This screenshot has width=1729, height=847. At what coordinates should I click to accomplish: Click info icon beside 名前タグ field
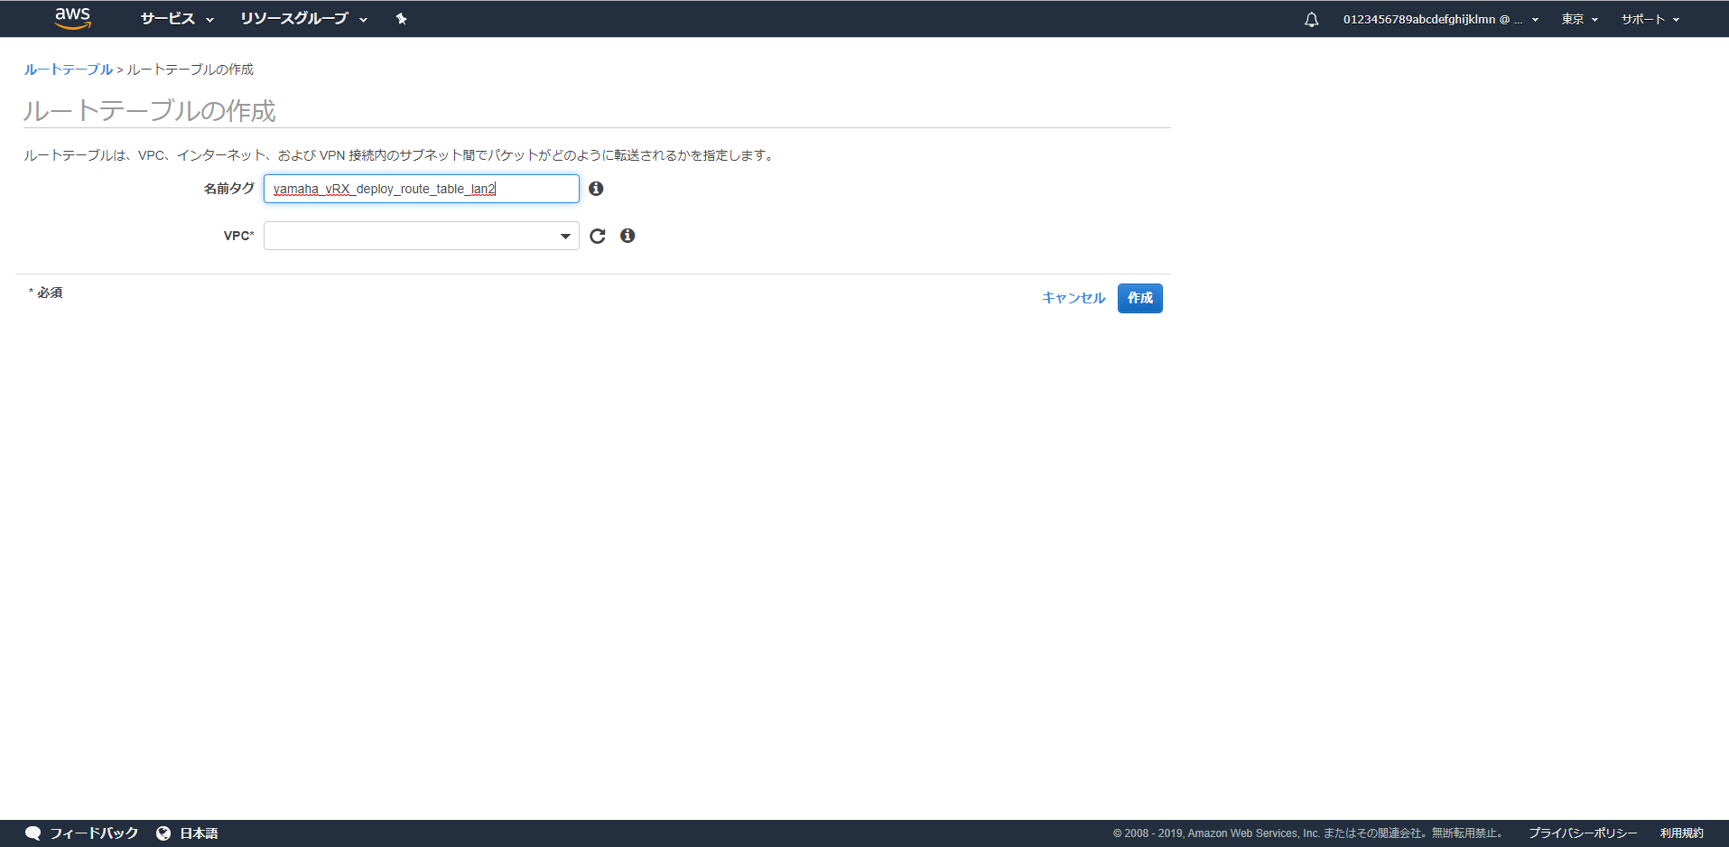(596, 189)
